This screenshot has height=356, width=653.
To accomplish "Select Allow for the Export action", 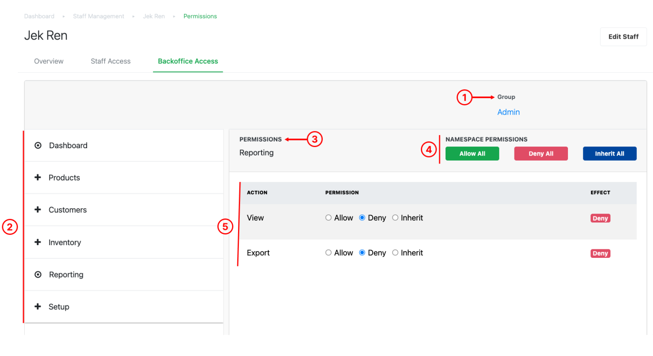I will point(328,253).
